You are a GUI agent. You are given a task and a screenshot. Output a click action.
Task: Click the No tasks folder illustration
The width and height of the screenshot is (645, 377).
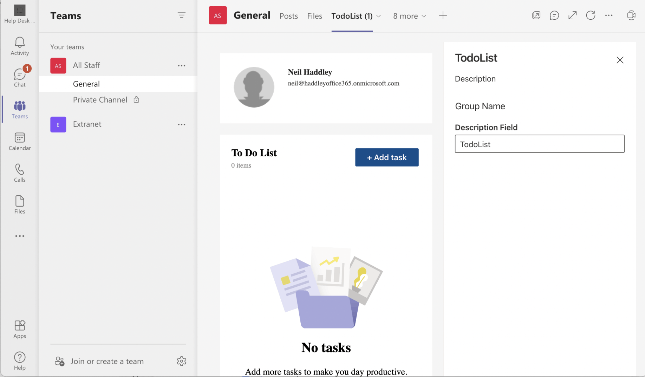pyautogui.click(x=326, y=287)
